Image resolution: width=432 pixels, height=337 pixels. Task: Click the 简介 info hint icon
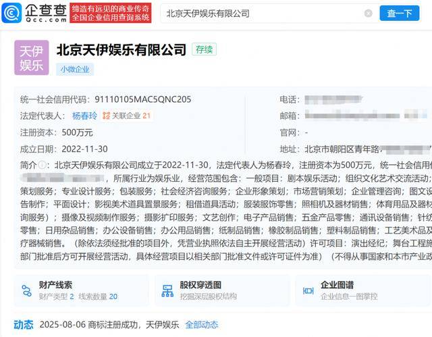click(x=42, y=165)
